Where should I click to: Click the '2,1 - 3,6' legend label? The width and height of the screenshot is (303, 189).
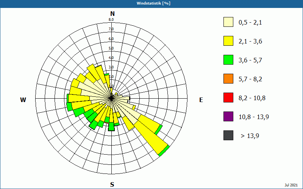pyautogui.click(x=250, y=42)
